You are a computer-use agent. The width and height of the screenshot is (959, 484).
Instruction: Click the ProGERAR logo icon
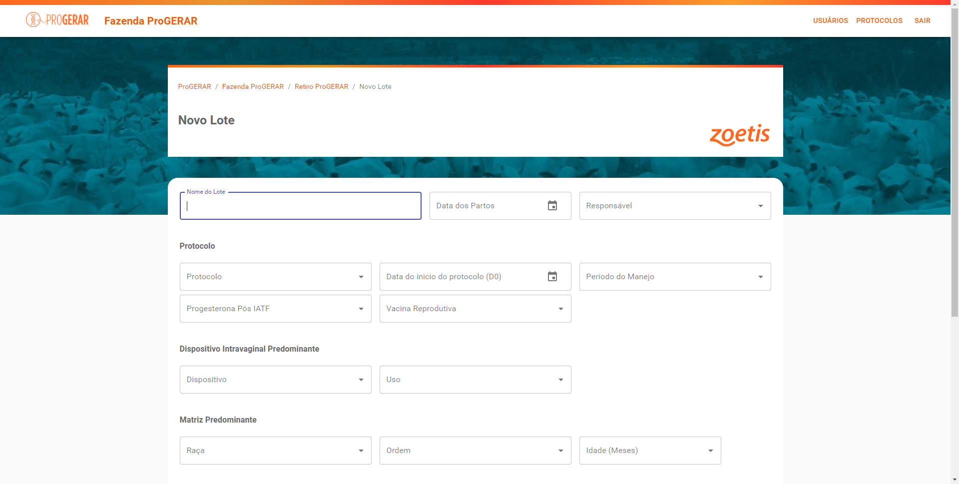tap(57, 20)
